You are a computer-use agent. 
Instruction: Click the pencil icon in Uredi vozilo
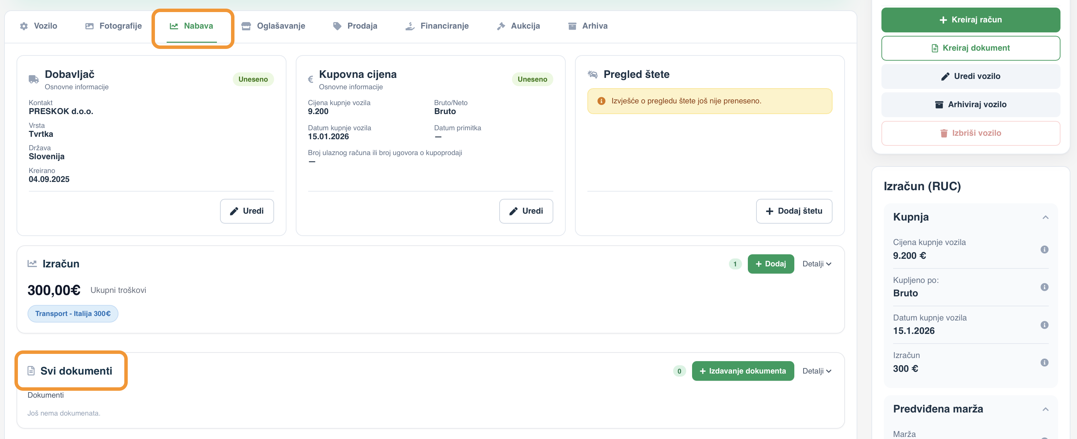[945, 76]
